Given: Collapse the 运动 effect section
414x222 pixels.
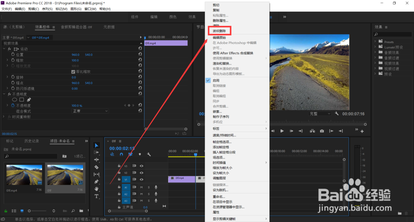Looking at the screenshot, I should (x=4, y=49).
